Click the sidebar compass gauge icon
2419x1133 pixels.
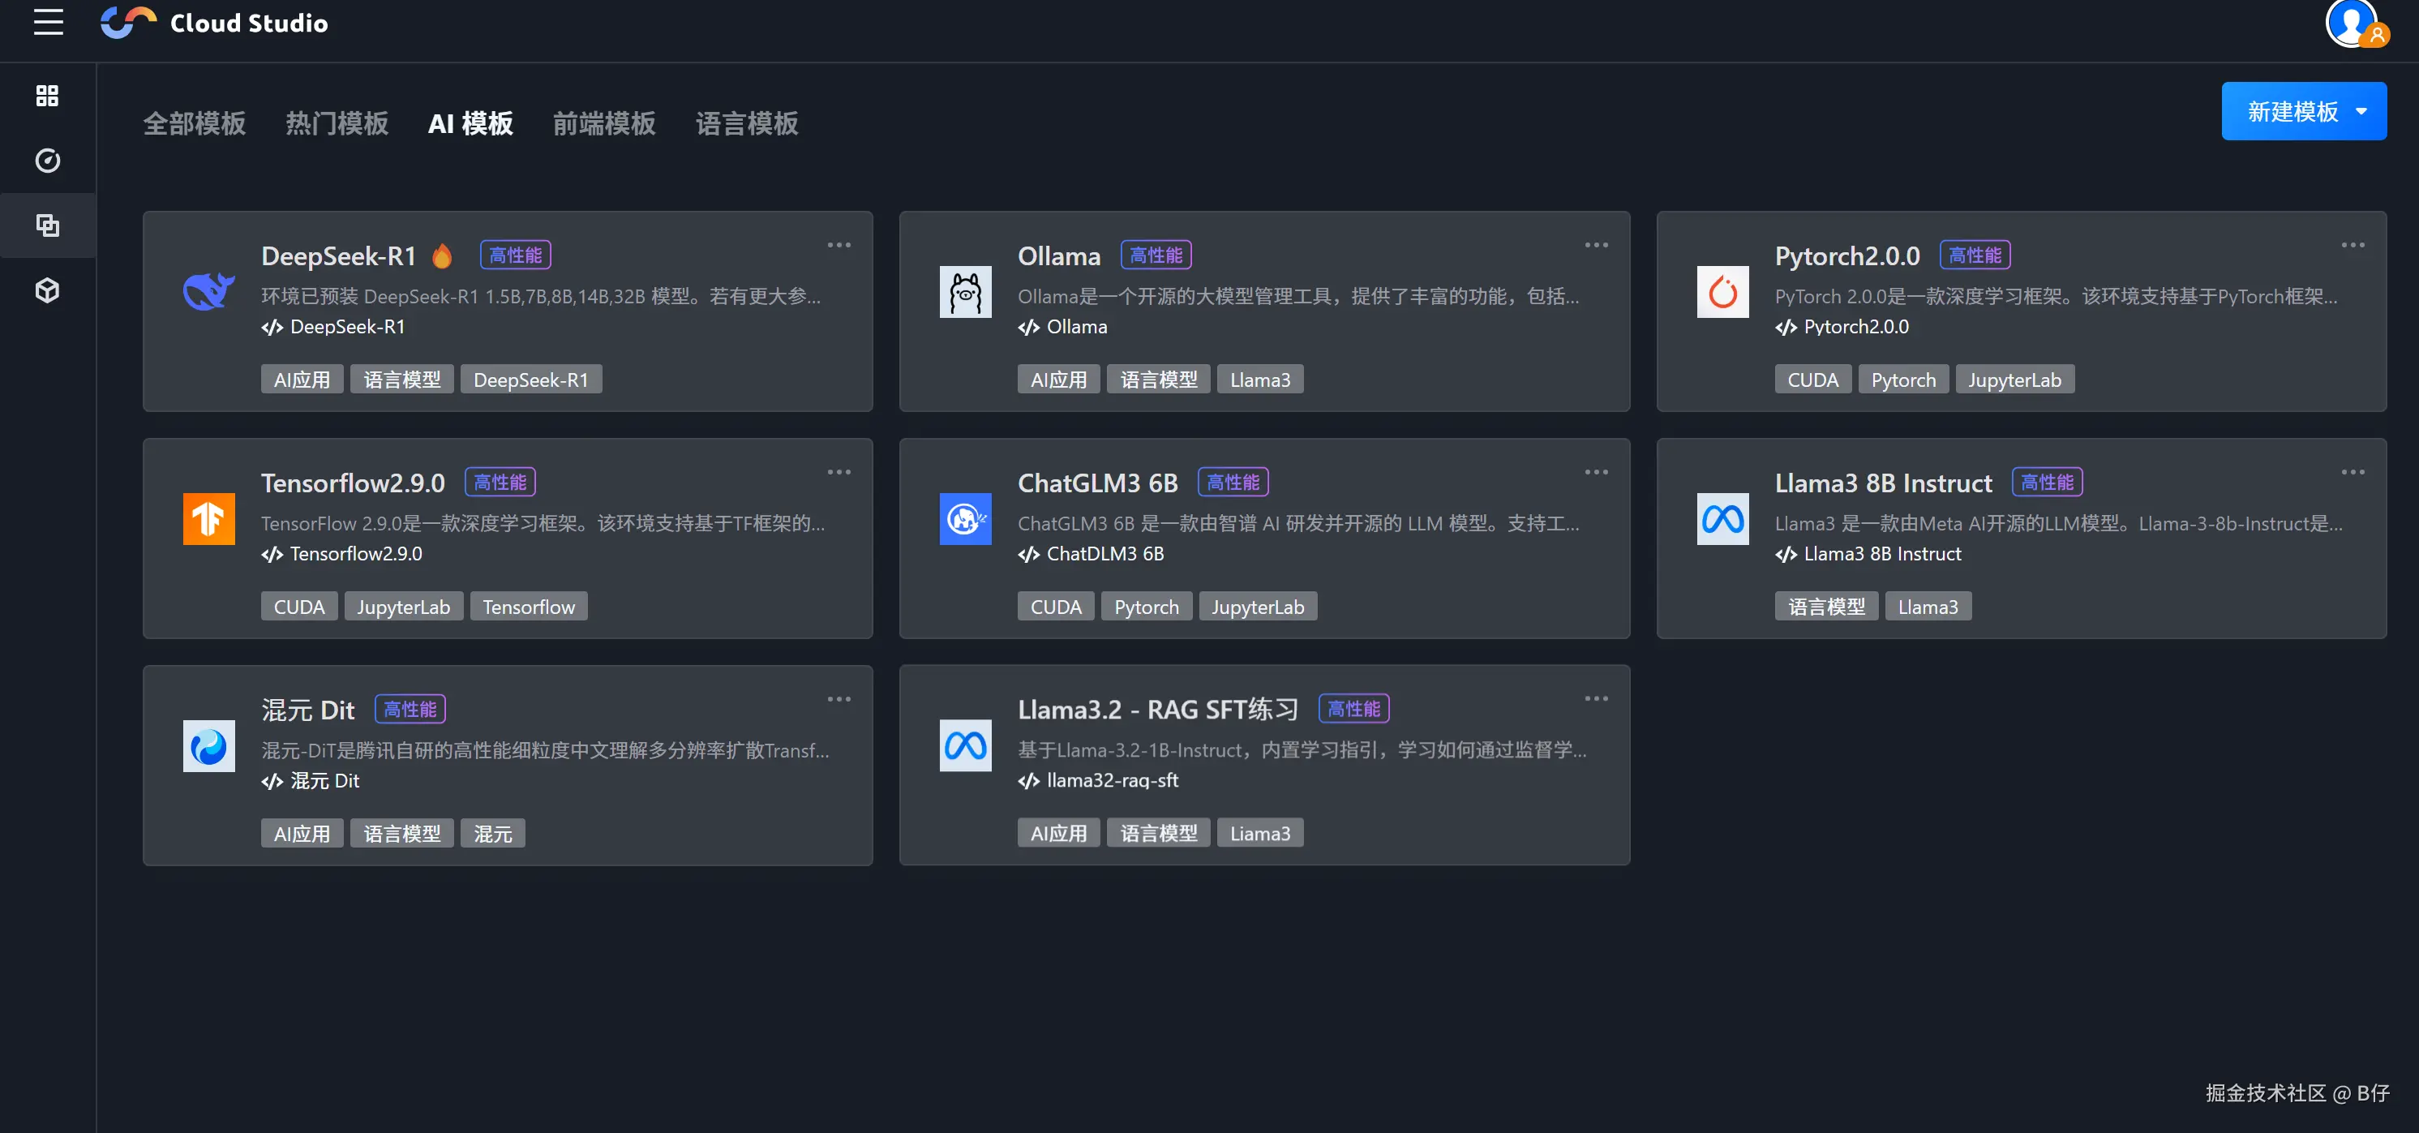(x=47, y=161)
